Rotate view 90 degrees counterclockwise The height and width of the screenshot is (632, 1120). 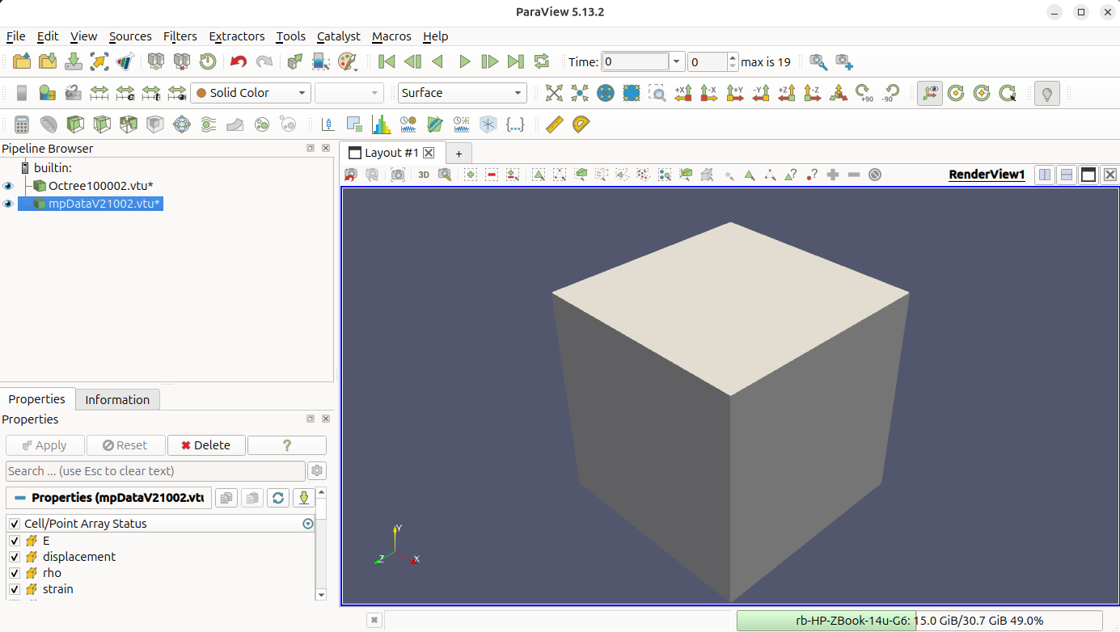tap(890, 93)
